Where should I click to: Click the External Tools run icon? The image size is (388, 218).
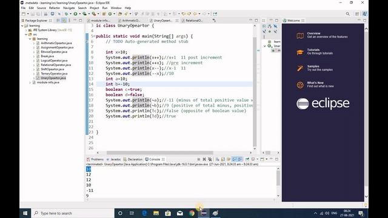pos(94,14)
